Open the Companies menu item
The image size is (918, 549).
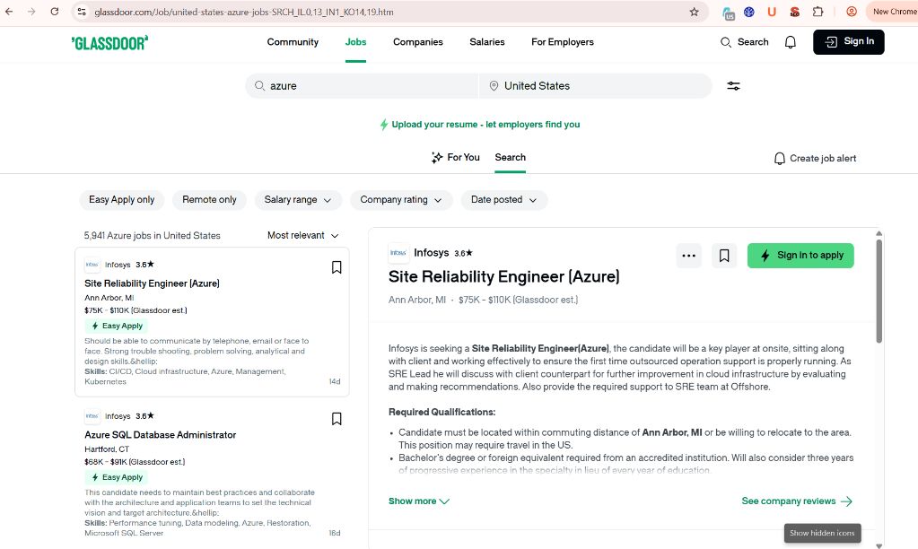coord(418,42)
